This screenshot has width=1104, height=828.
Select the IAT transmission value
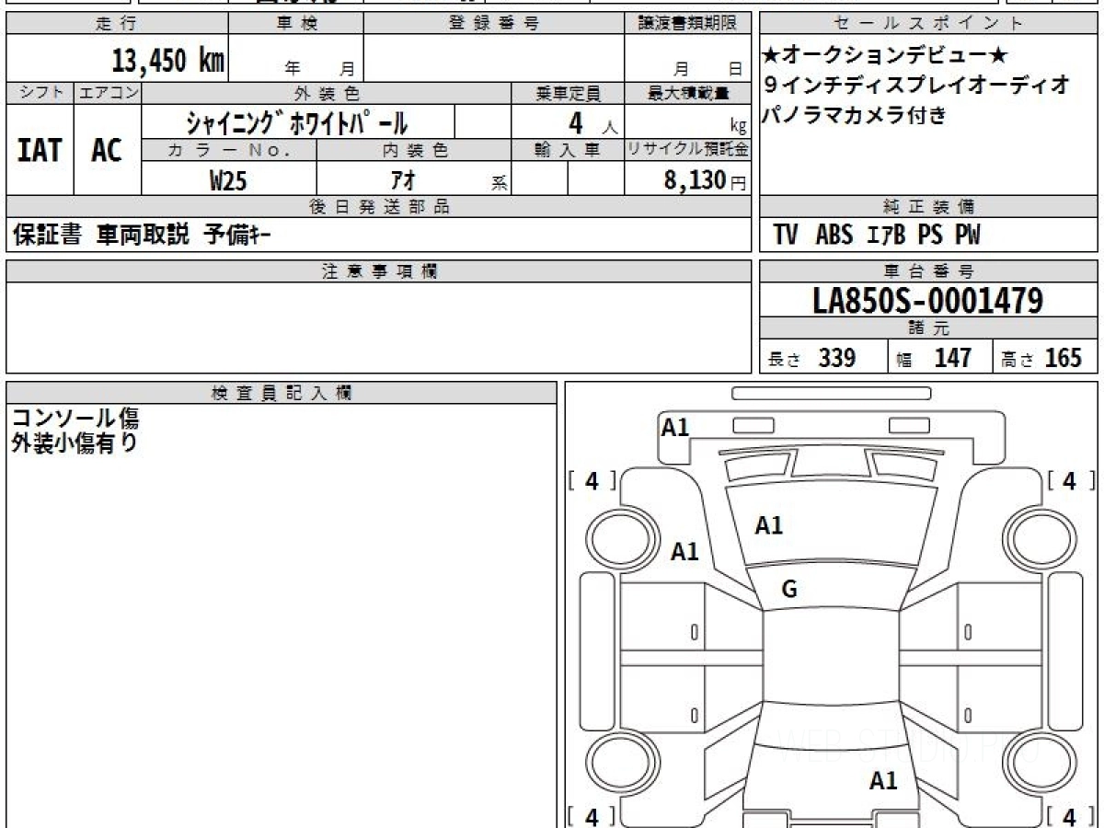coord(40,149)
